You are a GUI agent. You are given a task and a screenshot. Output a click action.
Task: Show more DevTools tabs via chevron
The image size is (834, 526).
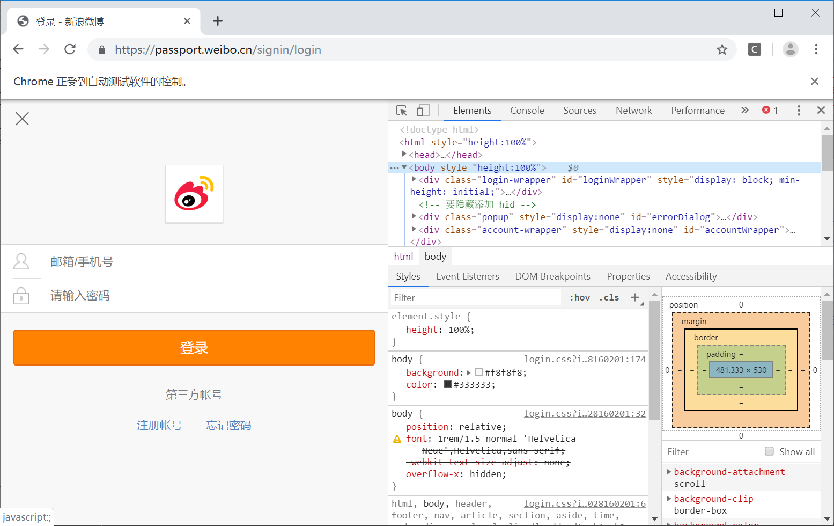pyautogui.click(x=745, y=110)
